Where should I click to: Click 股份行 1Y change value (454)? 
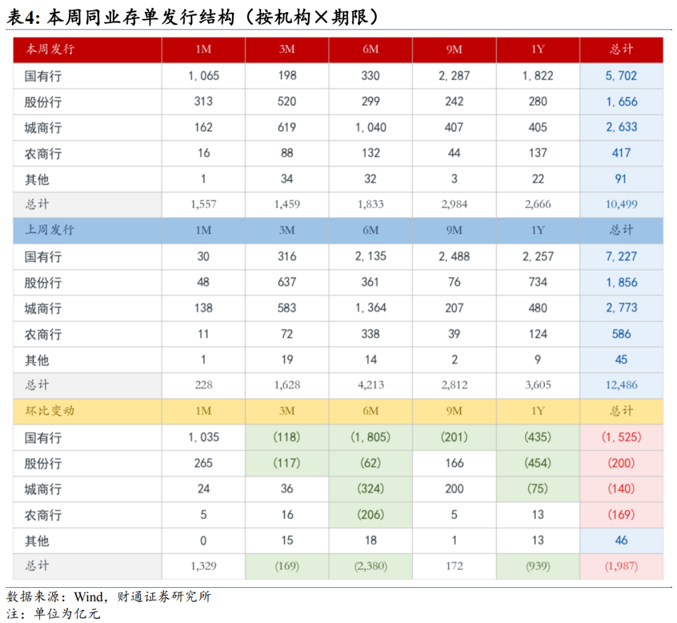(538, 463)
